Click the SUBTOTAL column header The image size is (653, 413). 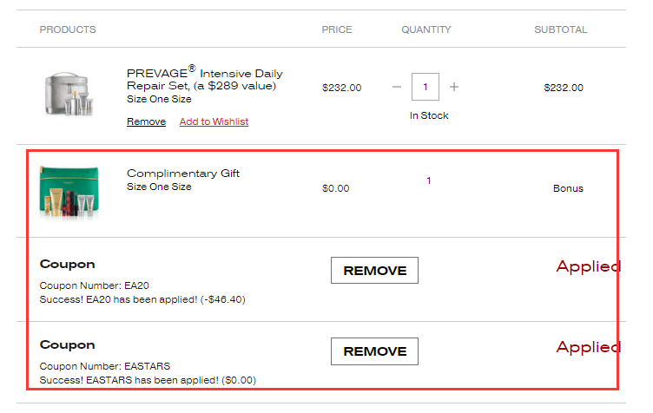pyautogui.click(x=560, y=29)
